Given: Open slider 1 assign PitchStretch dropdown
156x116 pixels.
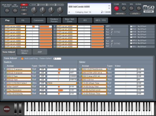Looking at the screenshot, I should pos(94,69).
